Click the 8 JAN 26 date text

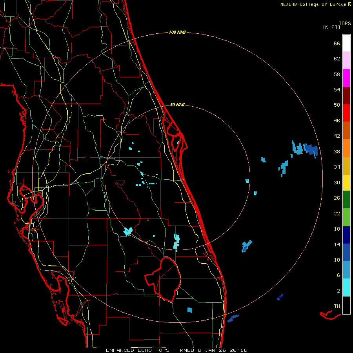212,350
